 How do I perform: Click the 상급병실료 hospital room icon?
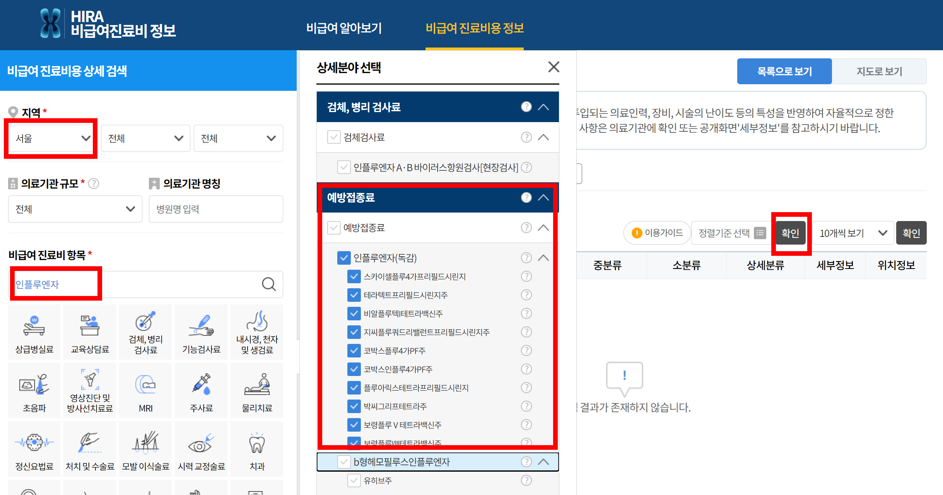34,332
